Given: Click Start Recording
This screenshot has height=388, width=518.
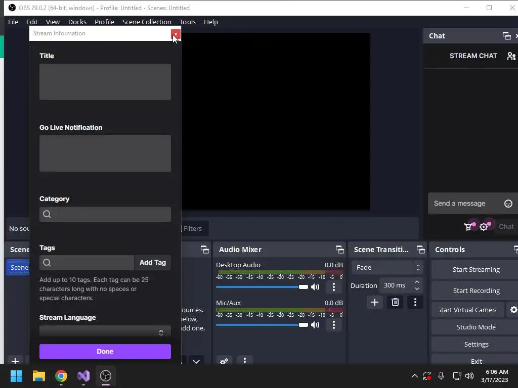Looking at the screenshot, I should pyautogui.click(x=476, y=290).
